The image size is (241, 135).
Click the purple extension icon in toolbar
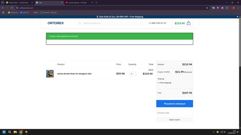tap(222, 8)
